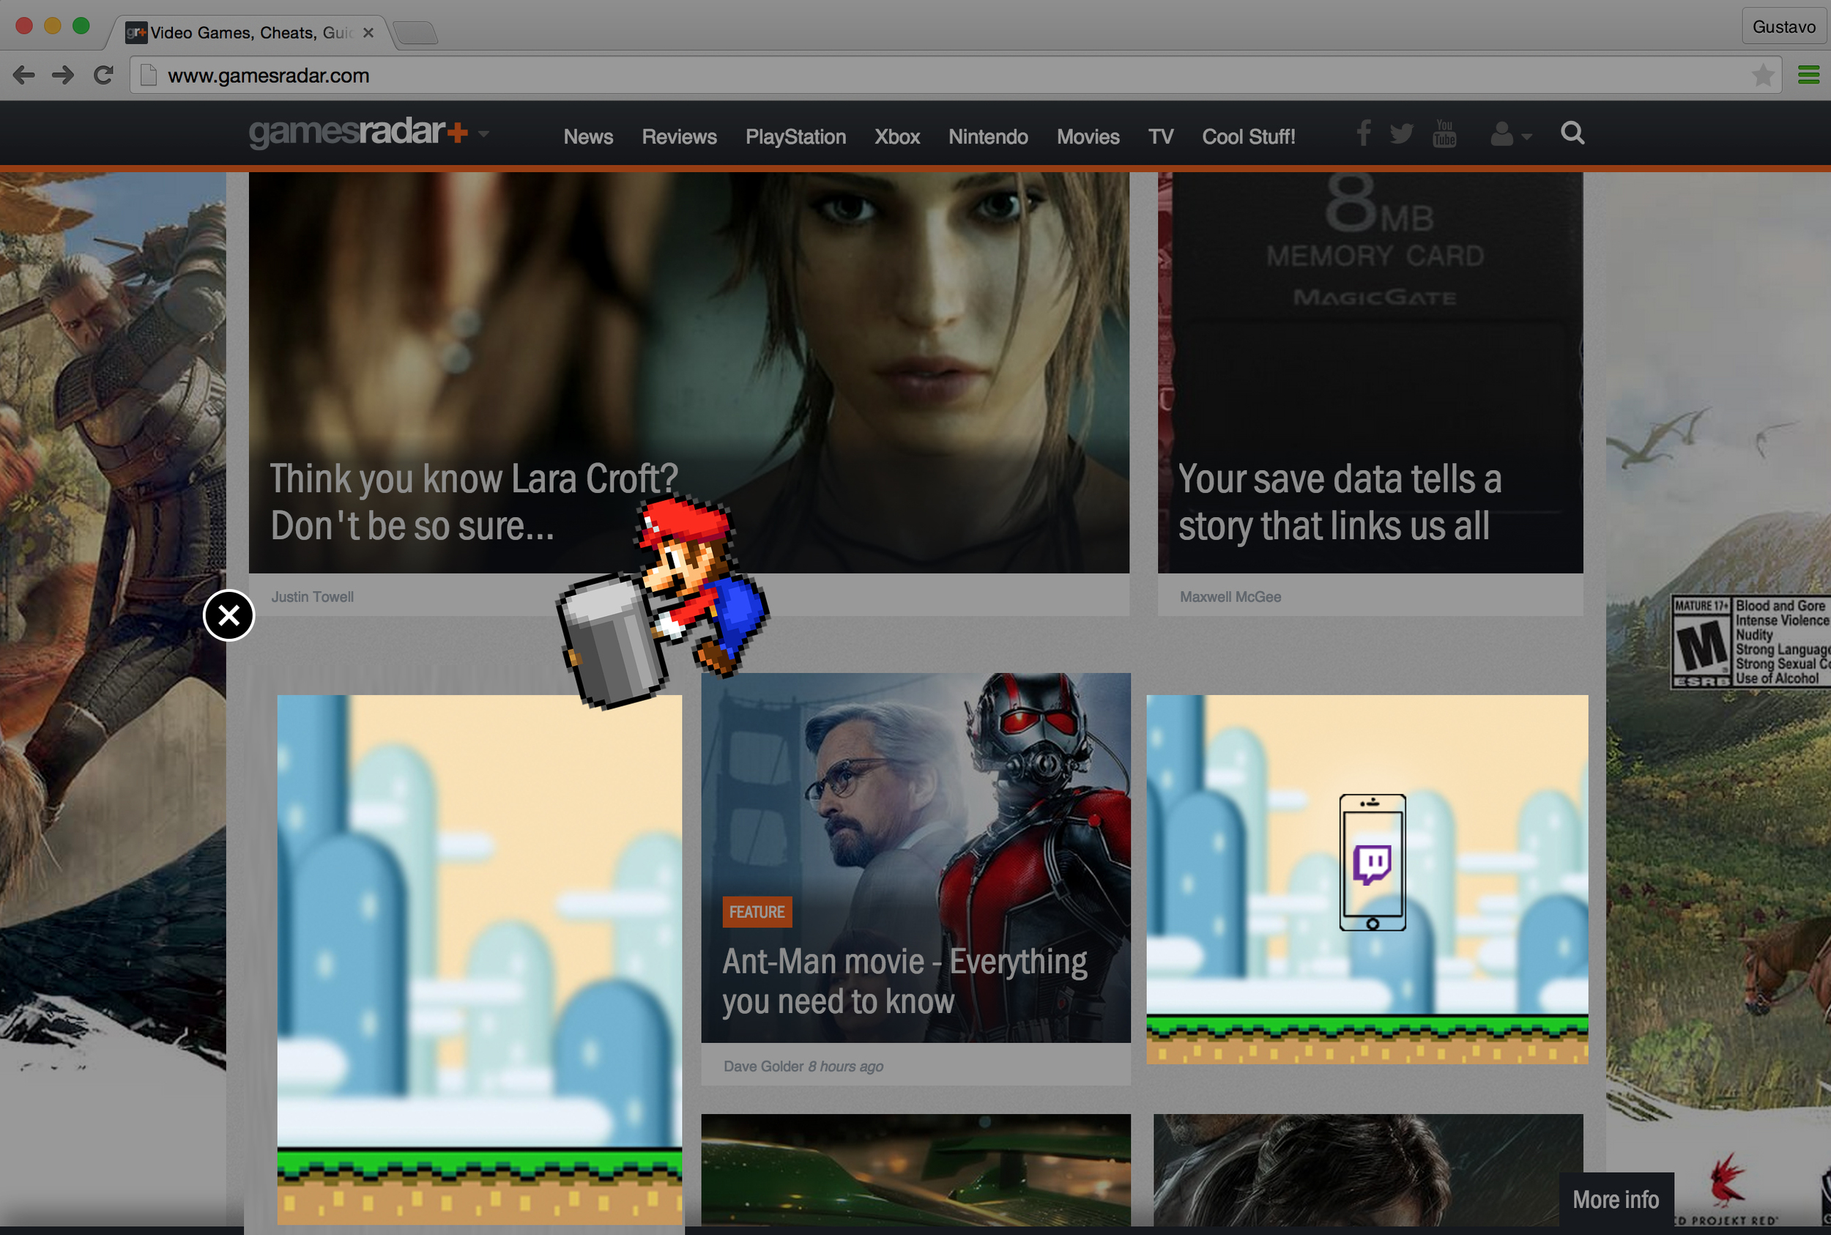Click author name Maxwell McGee
This screenshot has width=1831, height=1235.
click(x=1230, y=597)
